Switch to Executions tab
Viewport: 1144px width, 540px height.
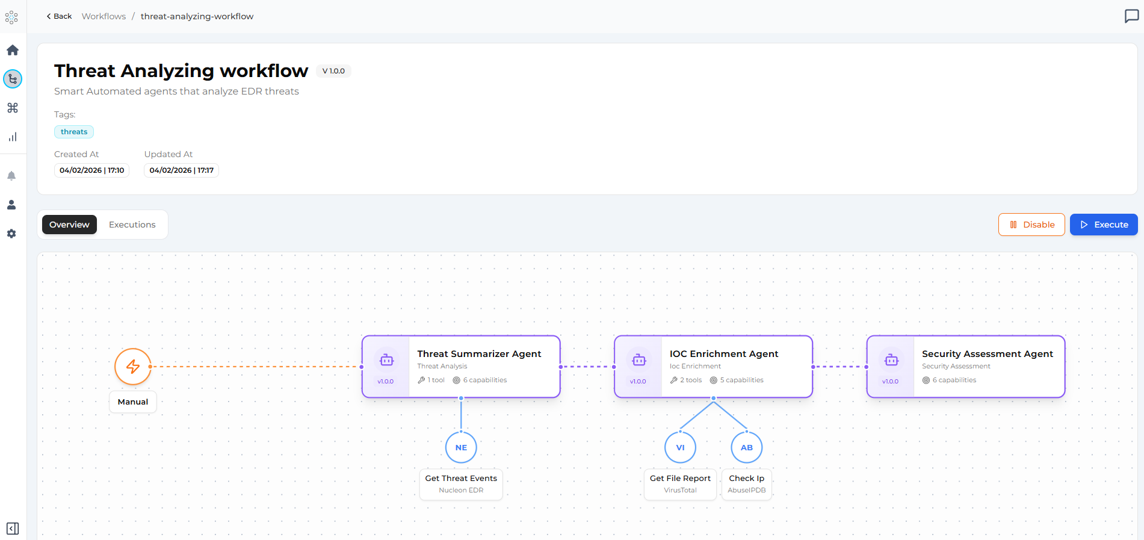point(132,225)
